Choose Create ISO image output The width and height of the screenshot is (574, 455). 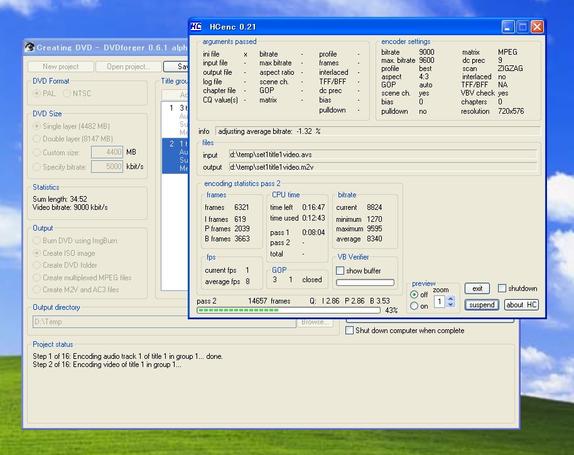coord(36,253)
